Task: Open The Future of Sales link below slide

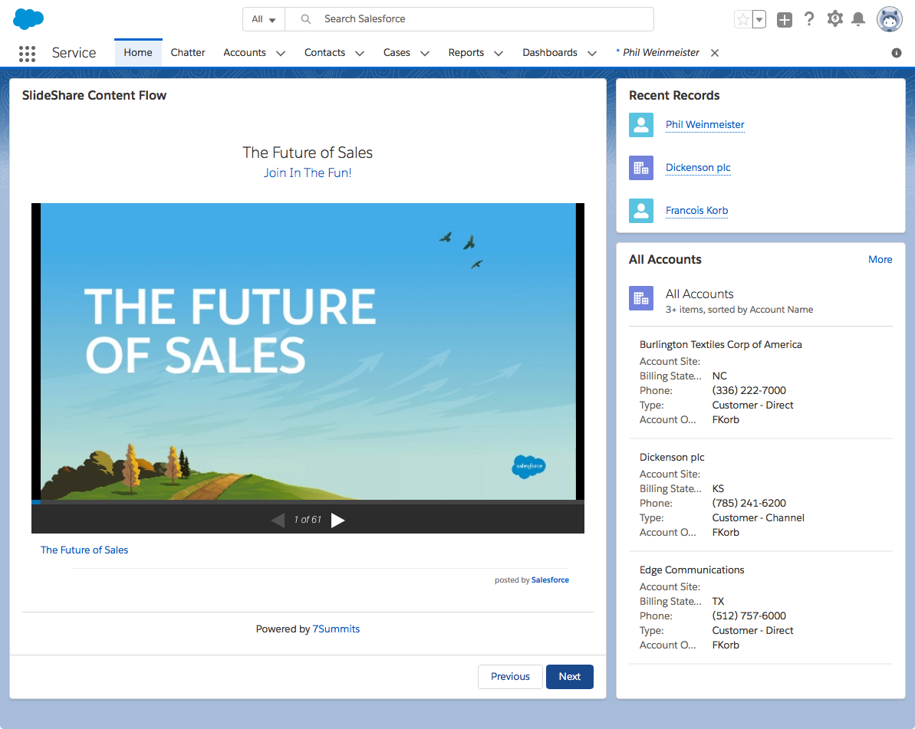Action: tap(84, 550)
